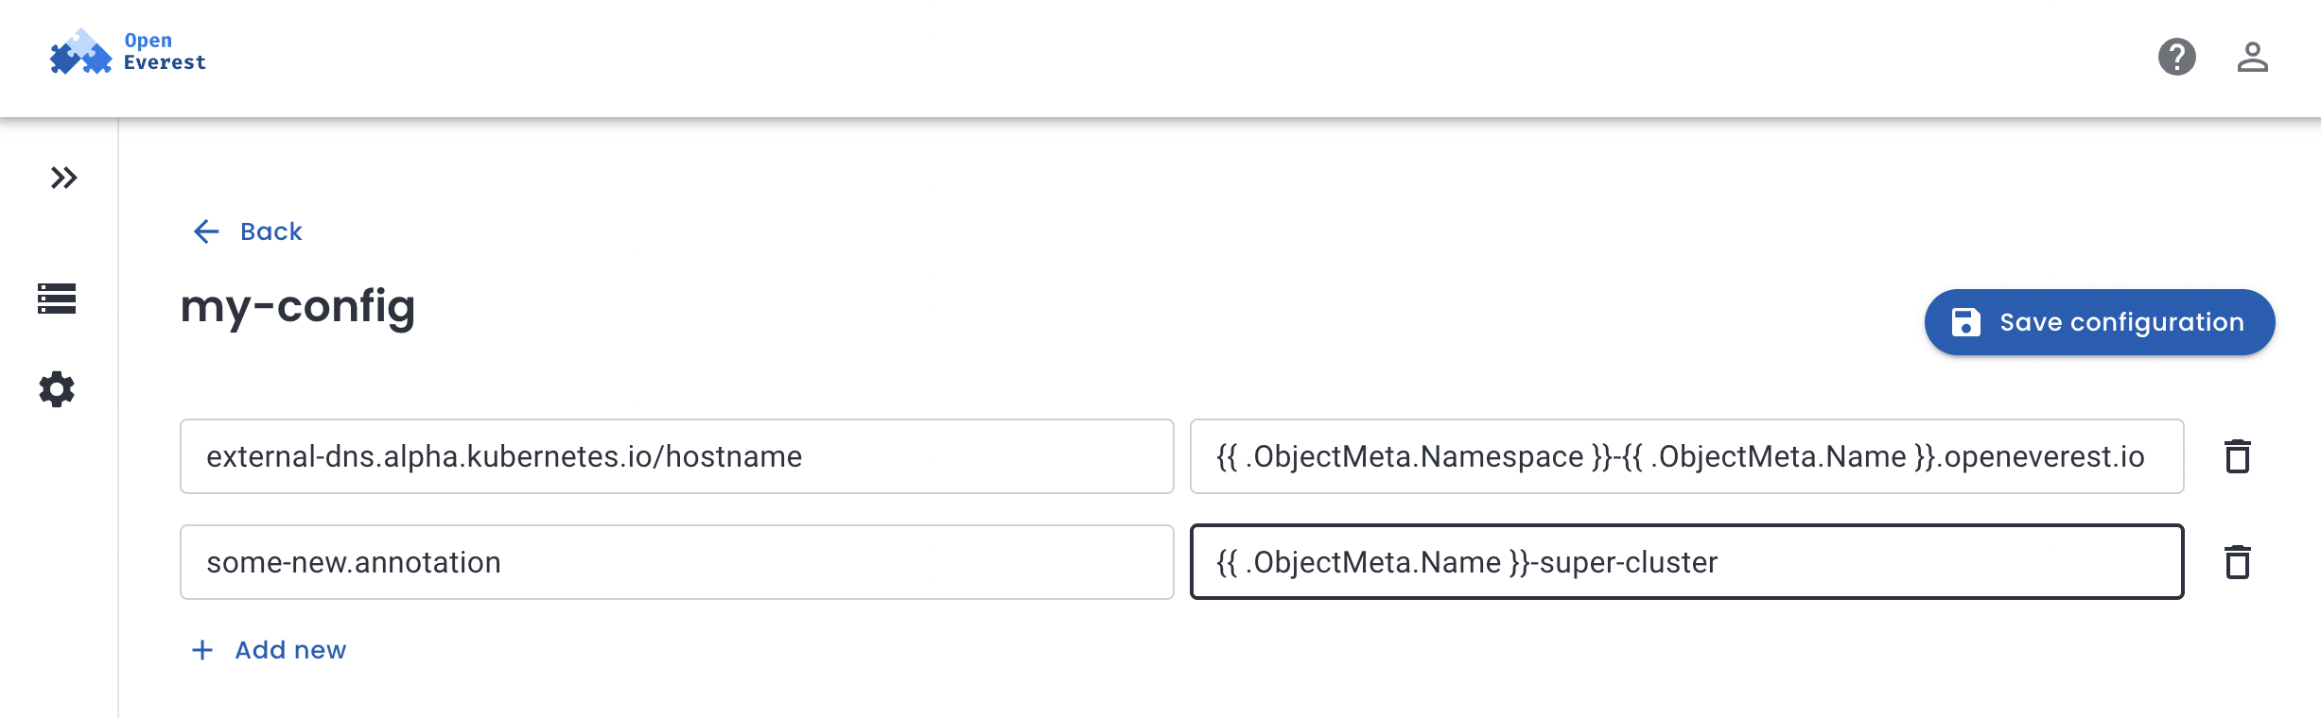Remove the some-new.annotation row using trash icon
The width and height of the screenshot is (2321, 718).
2239,562
